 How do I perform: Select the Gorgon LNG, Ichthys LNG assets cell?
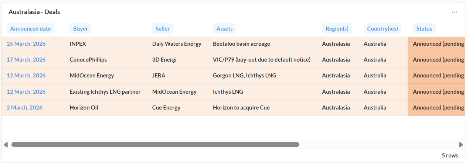tap(244, 76)
